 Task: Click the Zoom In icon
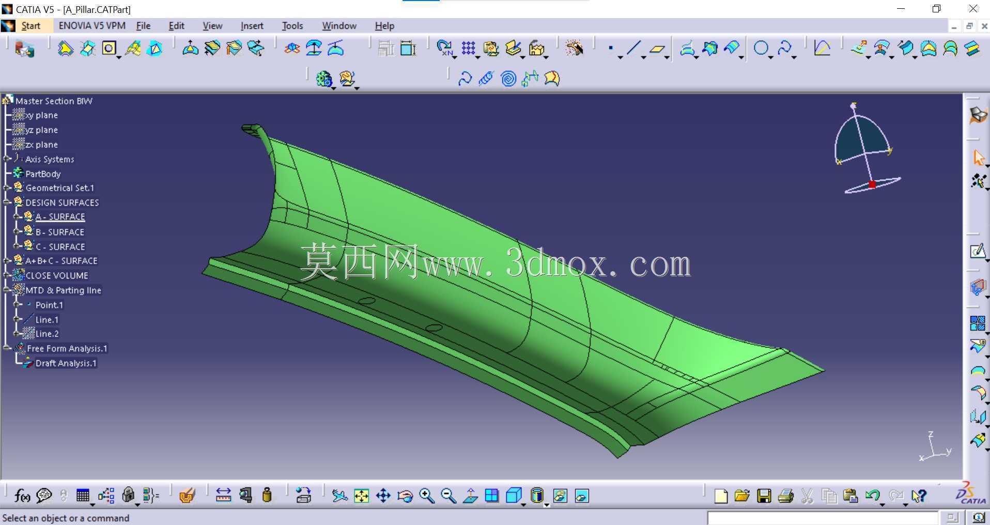click(427, 496)
